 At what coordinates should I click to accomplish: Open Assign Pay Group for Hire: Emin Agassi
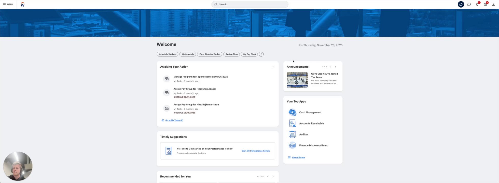click(195, 89)
